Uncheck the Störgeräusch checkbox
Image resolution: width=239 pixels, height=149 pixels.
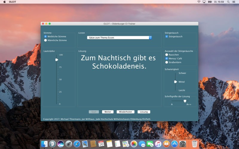(167, 36)
